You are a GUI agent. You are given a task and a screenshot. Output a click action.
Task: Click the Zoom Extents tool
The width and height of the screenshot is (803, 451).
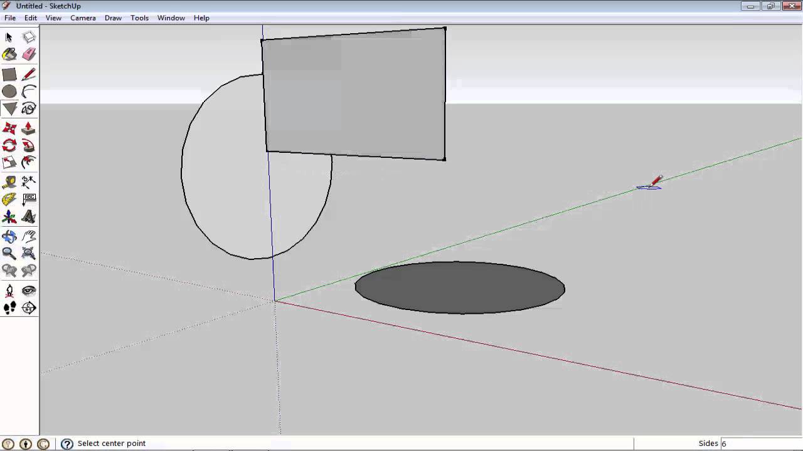click(29, 254)
